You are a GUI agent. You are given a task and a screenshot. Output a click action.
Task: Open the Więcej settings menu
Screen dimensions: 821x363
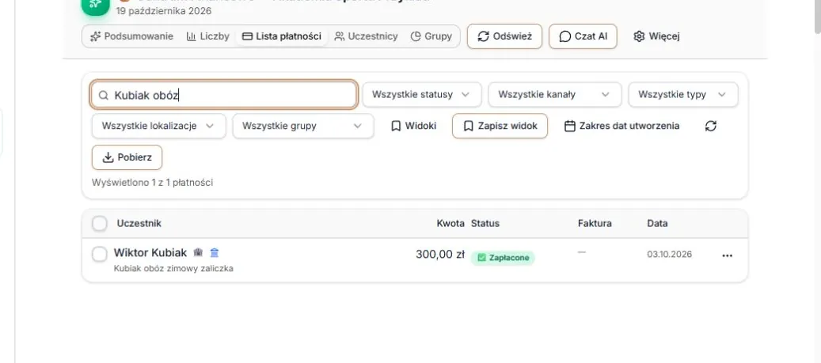656,36
